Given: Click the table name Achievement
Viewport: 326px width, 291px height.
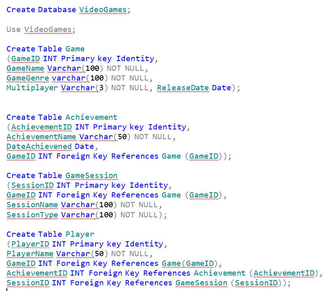Looking at the screenshot, I should (x=91, y=117).
